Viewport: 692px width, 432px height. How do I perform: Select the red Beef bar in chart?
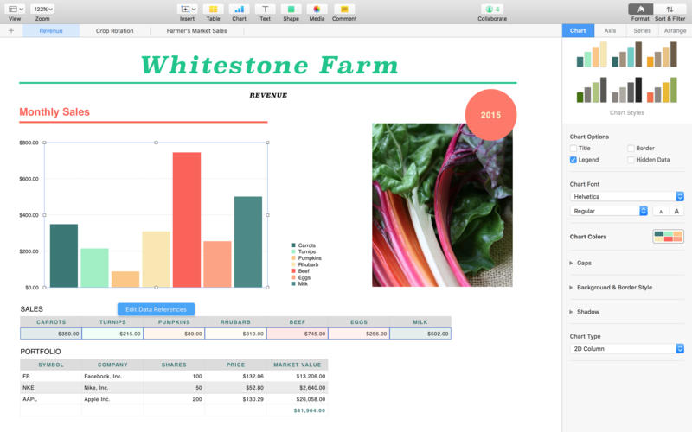187,219
